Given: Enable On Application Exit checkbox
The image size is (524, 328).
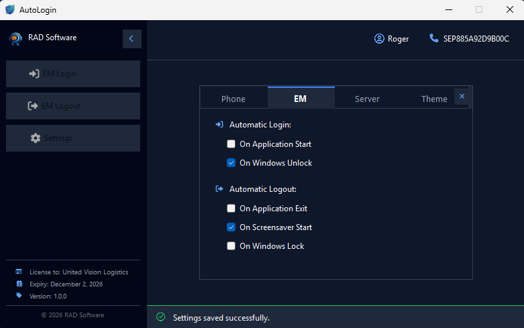Looking at the screenshot, I should click(x=231, y=209).
